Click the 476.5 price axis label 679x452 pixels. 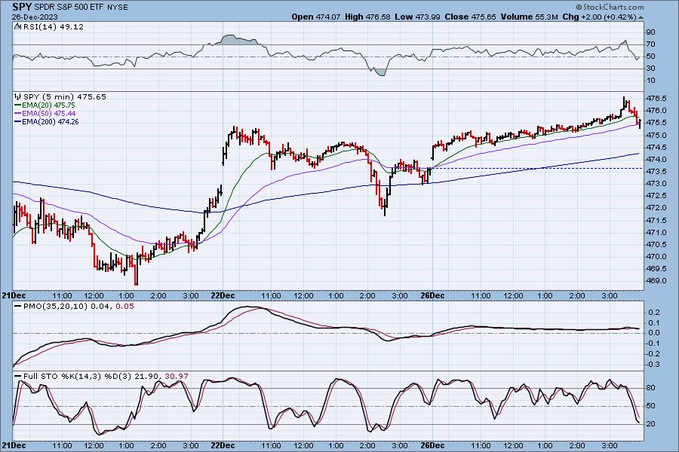(656, 98)
